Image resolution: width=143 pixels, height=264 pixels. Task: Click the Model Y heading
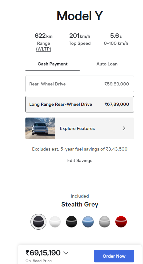pos(80,16)
